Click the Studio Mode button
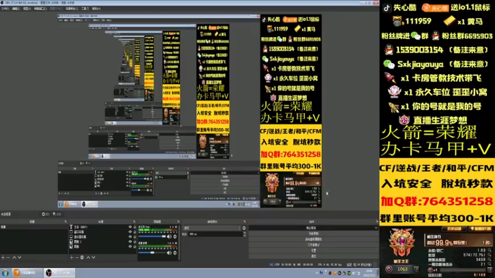Image resolution: width=495 pixels, height=278 pixels. tap(314, 245)
